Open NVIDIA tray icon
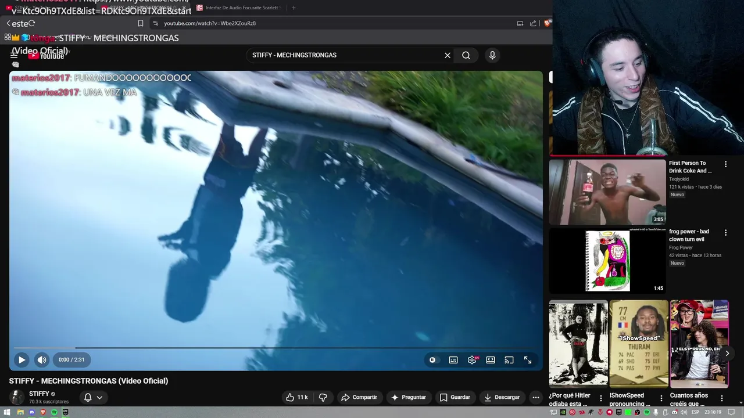744x418 pixels. click(x=563, y=412)
